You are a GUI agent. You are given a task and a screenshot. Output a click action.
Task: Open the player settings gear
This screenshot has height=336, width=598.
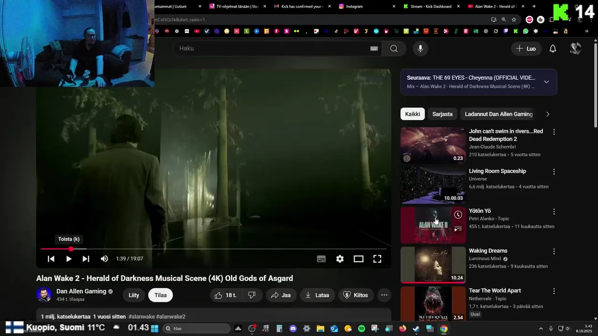point(340,259)
